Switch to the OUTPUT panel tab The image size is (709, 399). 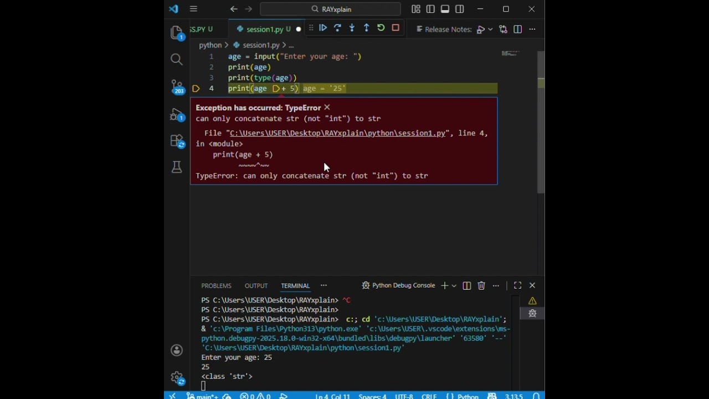tap(256, 286)
